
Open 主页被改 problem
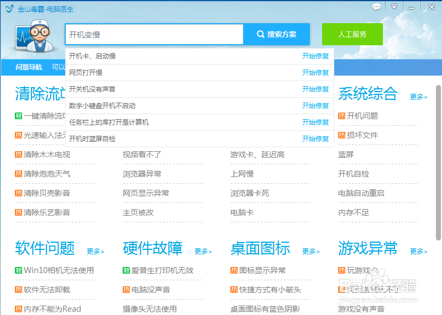pos(138,212)
